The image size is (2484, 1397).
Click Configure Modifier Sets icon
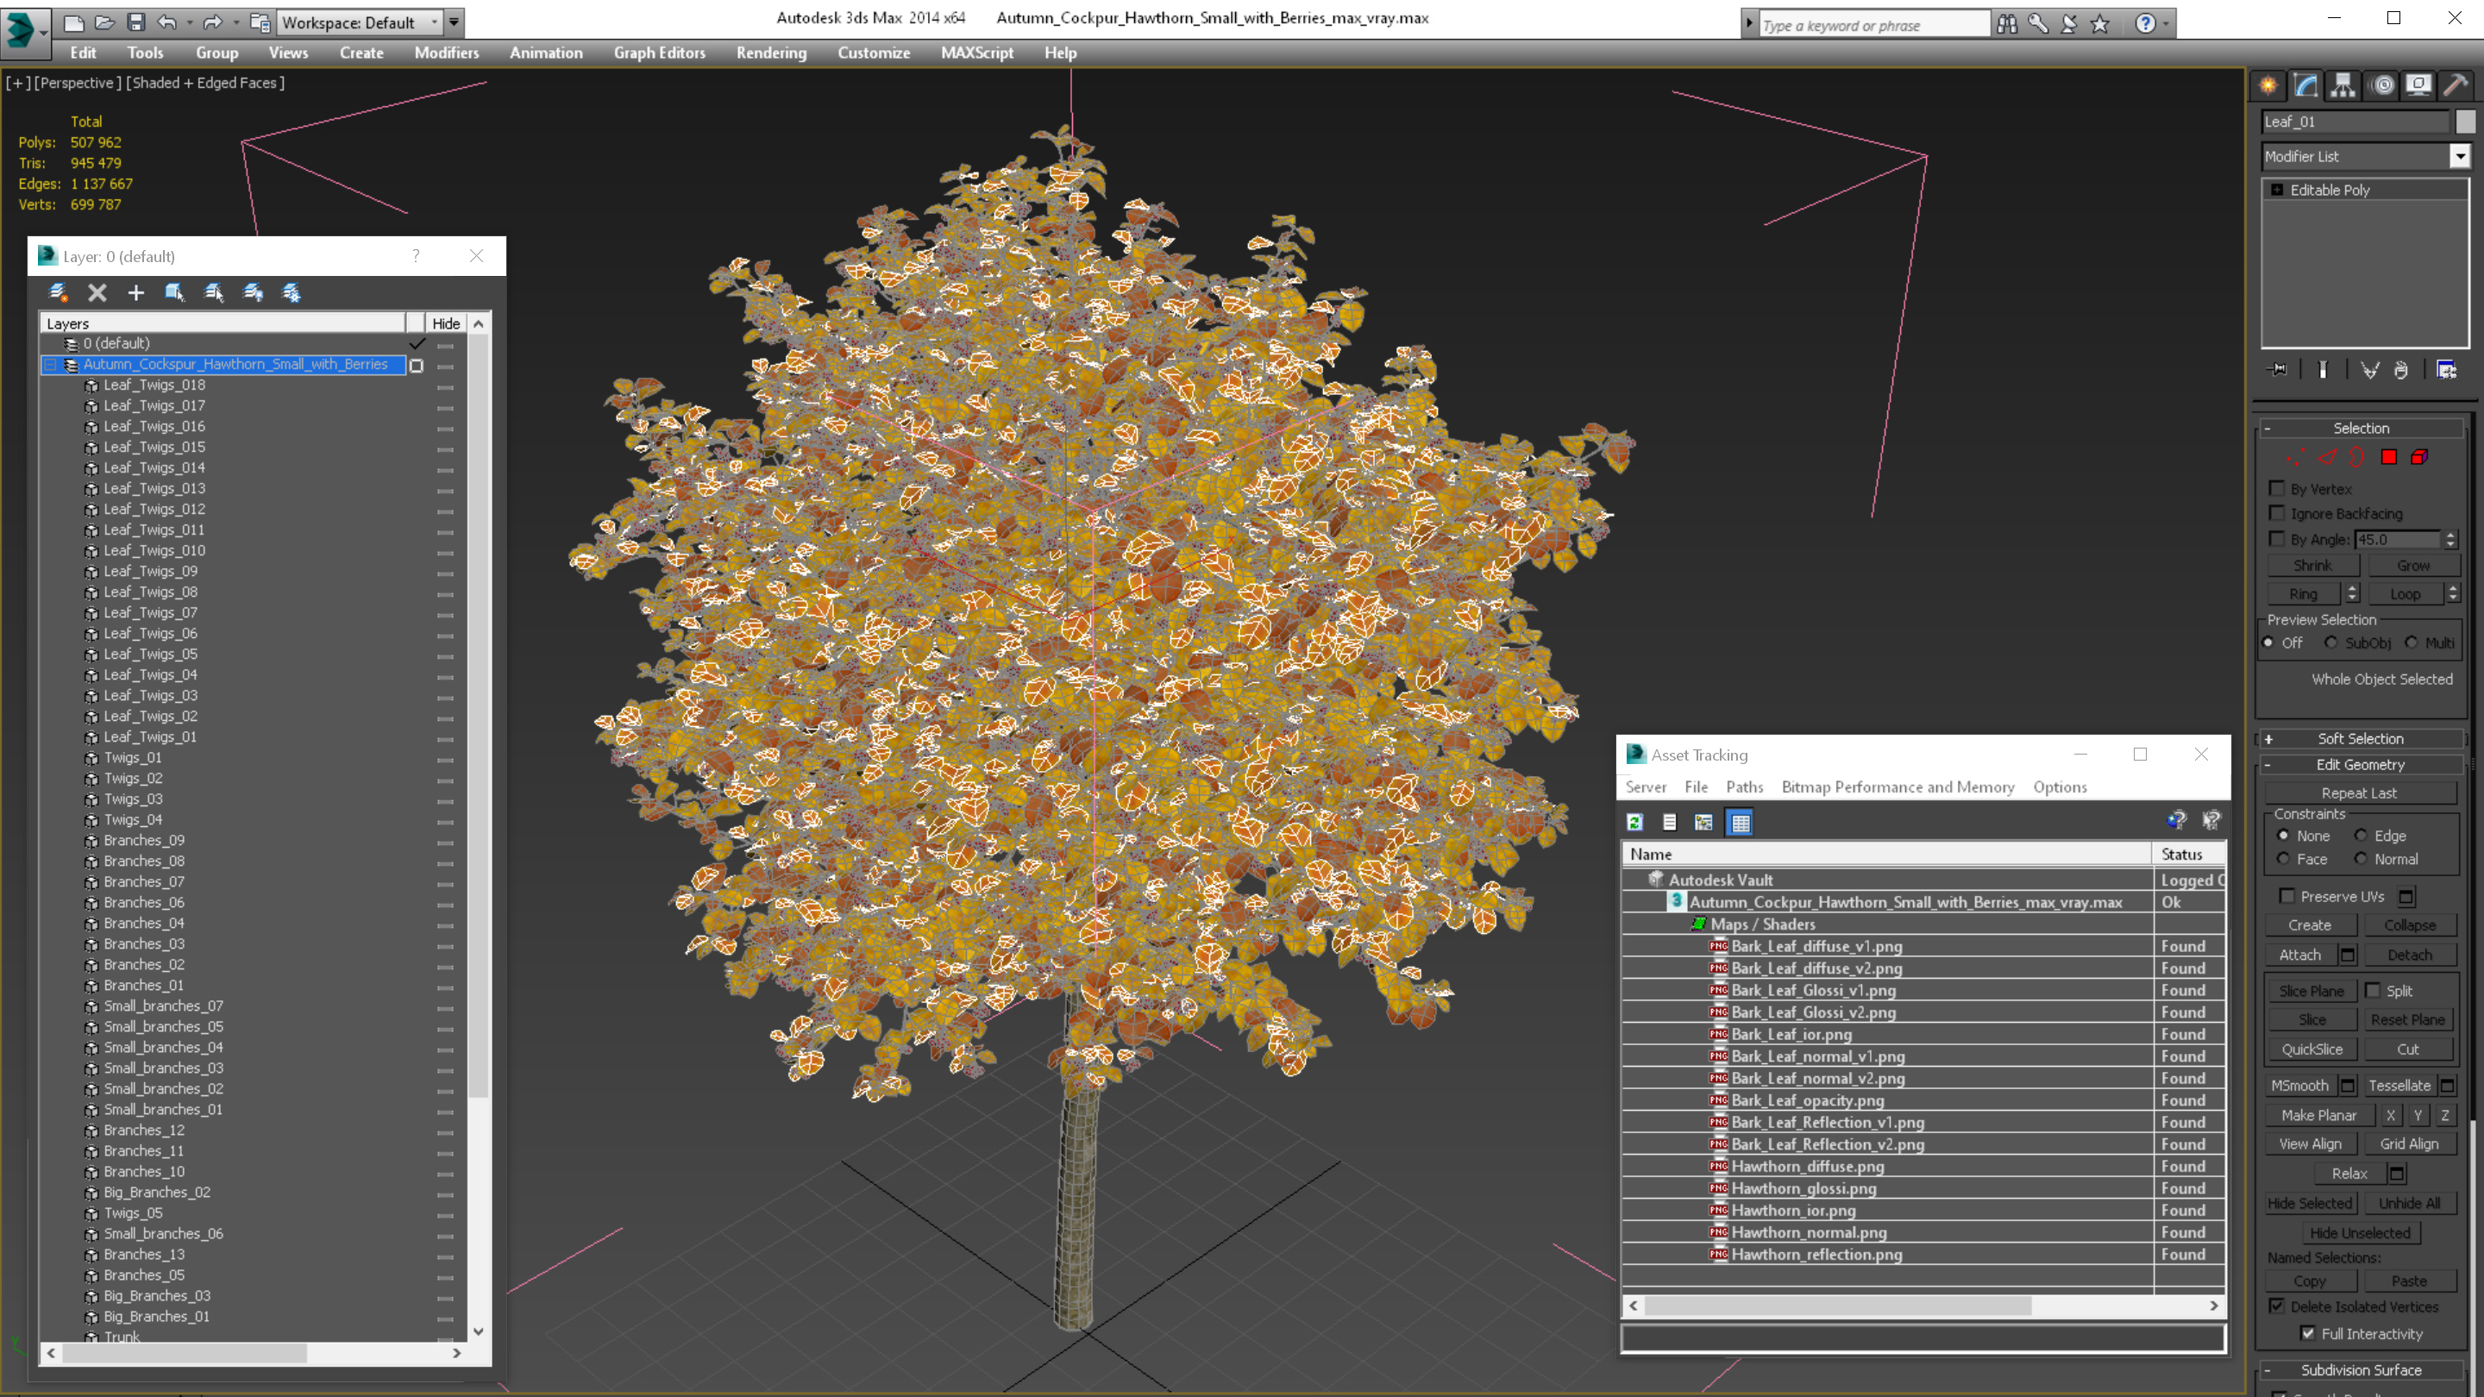click(2446, 369)
